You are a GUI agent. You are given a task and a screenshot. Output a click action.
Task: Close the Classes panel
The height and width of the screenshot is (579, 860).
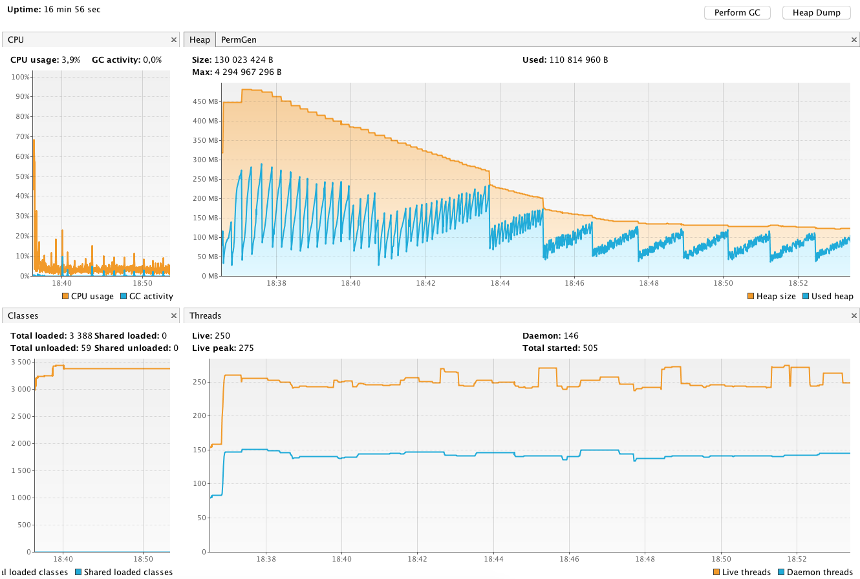coord(173,316)
